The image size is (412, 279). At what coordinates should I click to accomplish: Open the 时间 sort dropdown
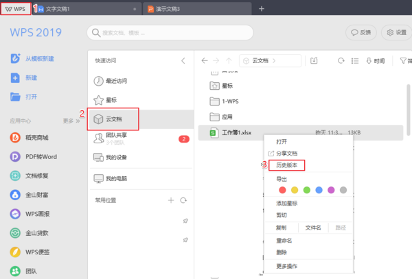[x=376, y=61]
